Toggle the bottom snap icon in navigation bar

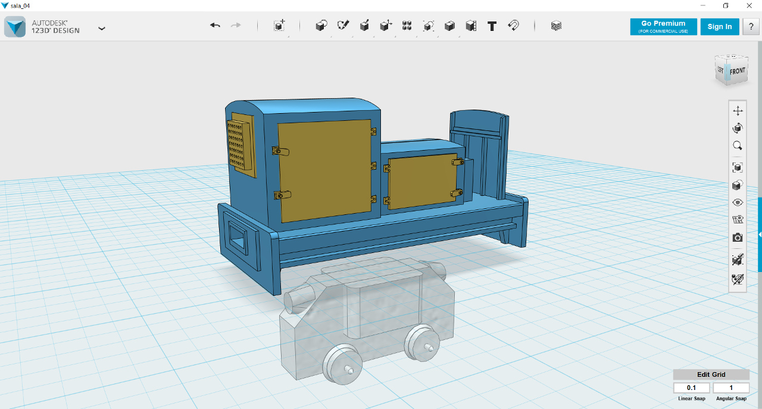(738, 278)
